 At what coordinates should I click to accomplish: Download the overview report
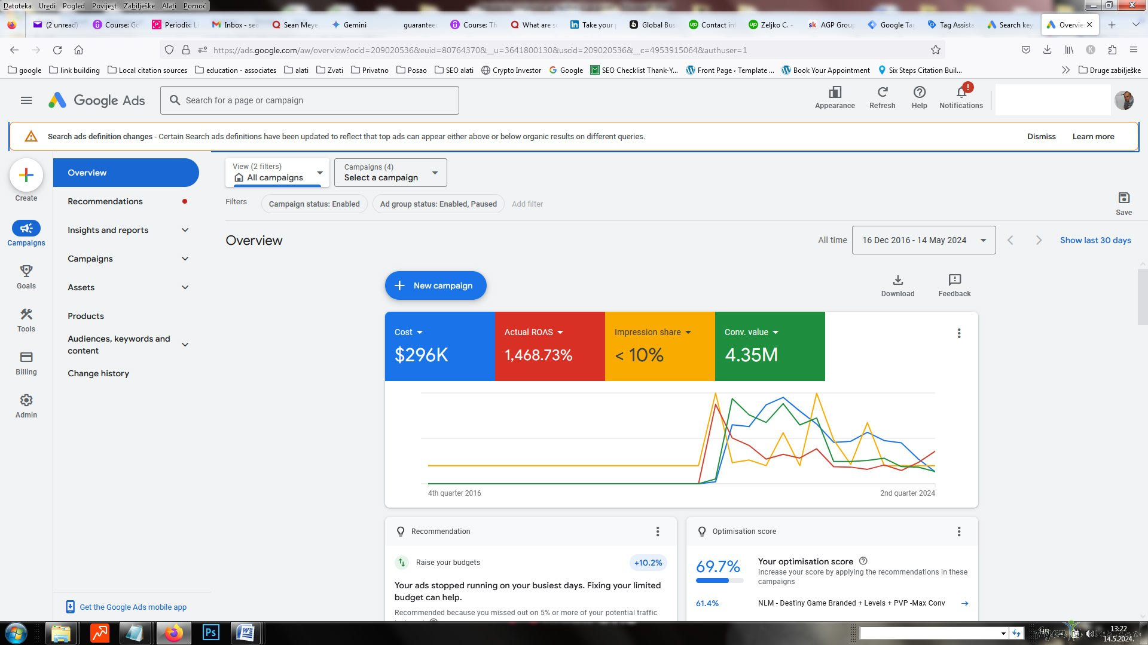897,280
